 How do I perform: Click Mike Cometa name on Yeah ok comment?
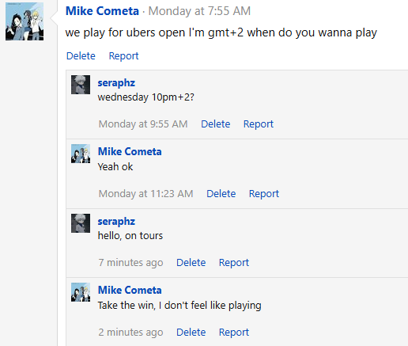point(130,152)
